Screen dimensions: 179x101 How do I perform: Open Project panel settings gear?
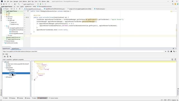tap(20, 9)
